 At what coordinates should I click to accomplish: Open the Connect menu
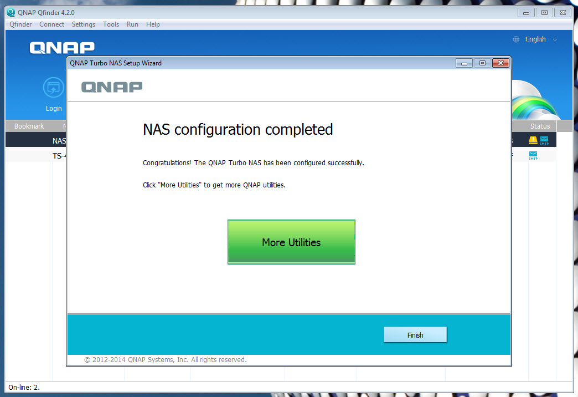coord(51,24)
